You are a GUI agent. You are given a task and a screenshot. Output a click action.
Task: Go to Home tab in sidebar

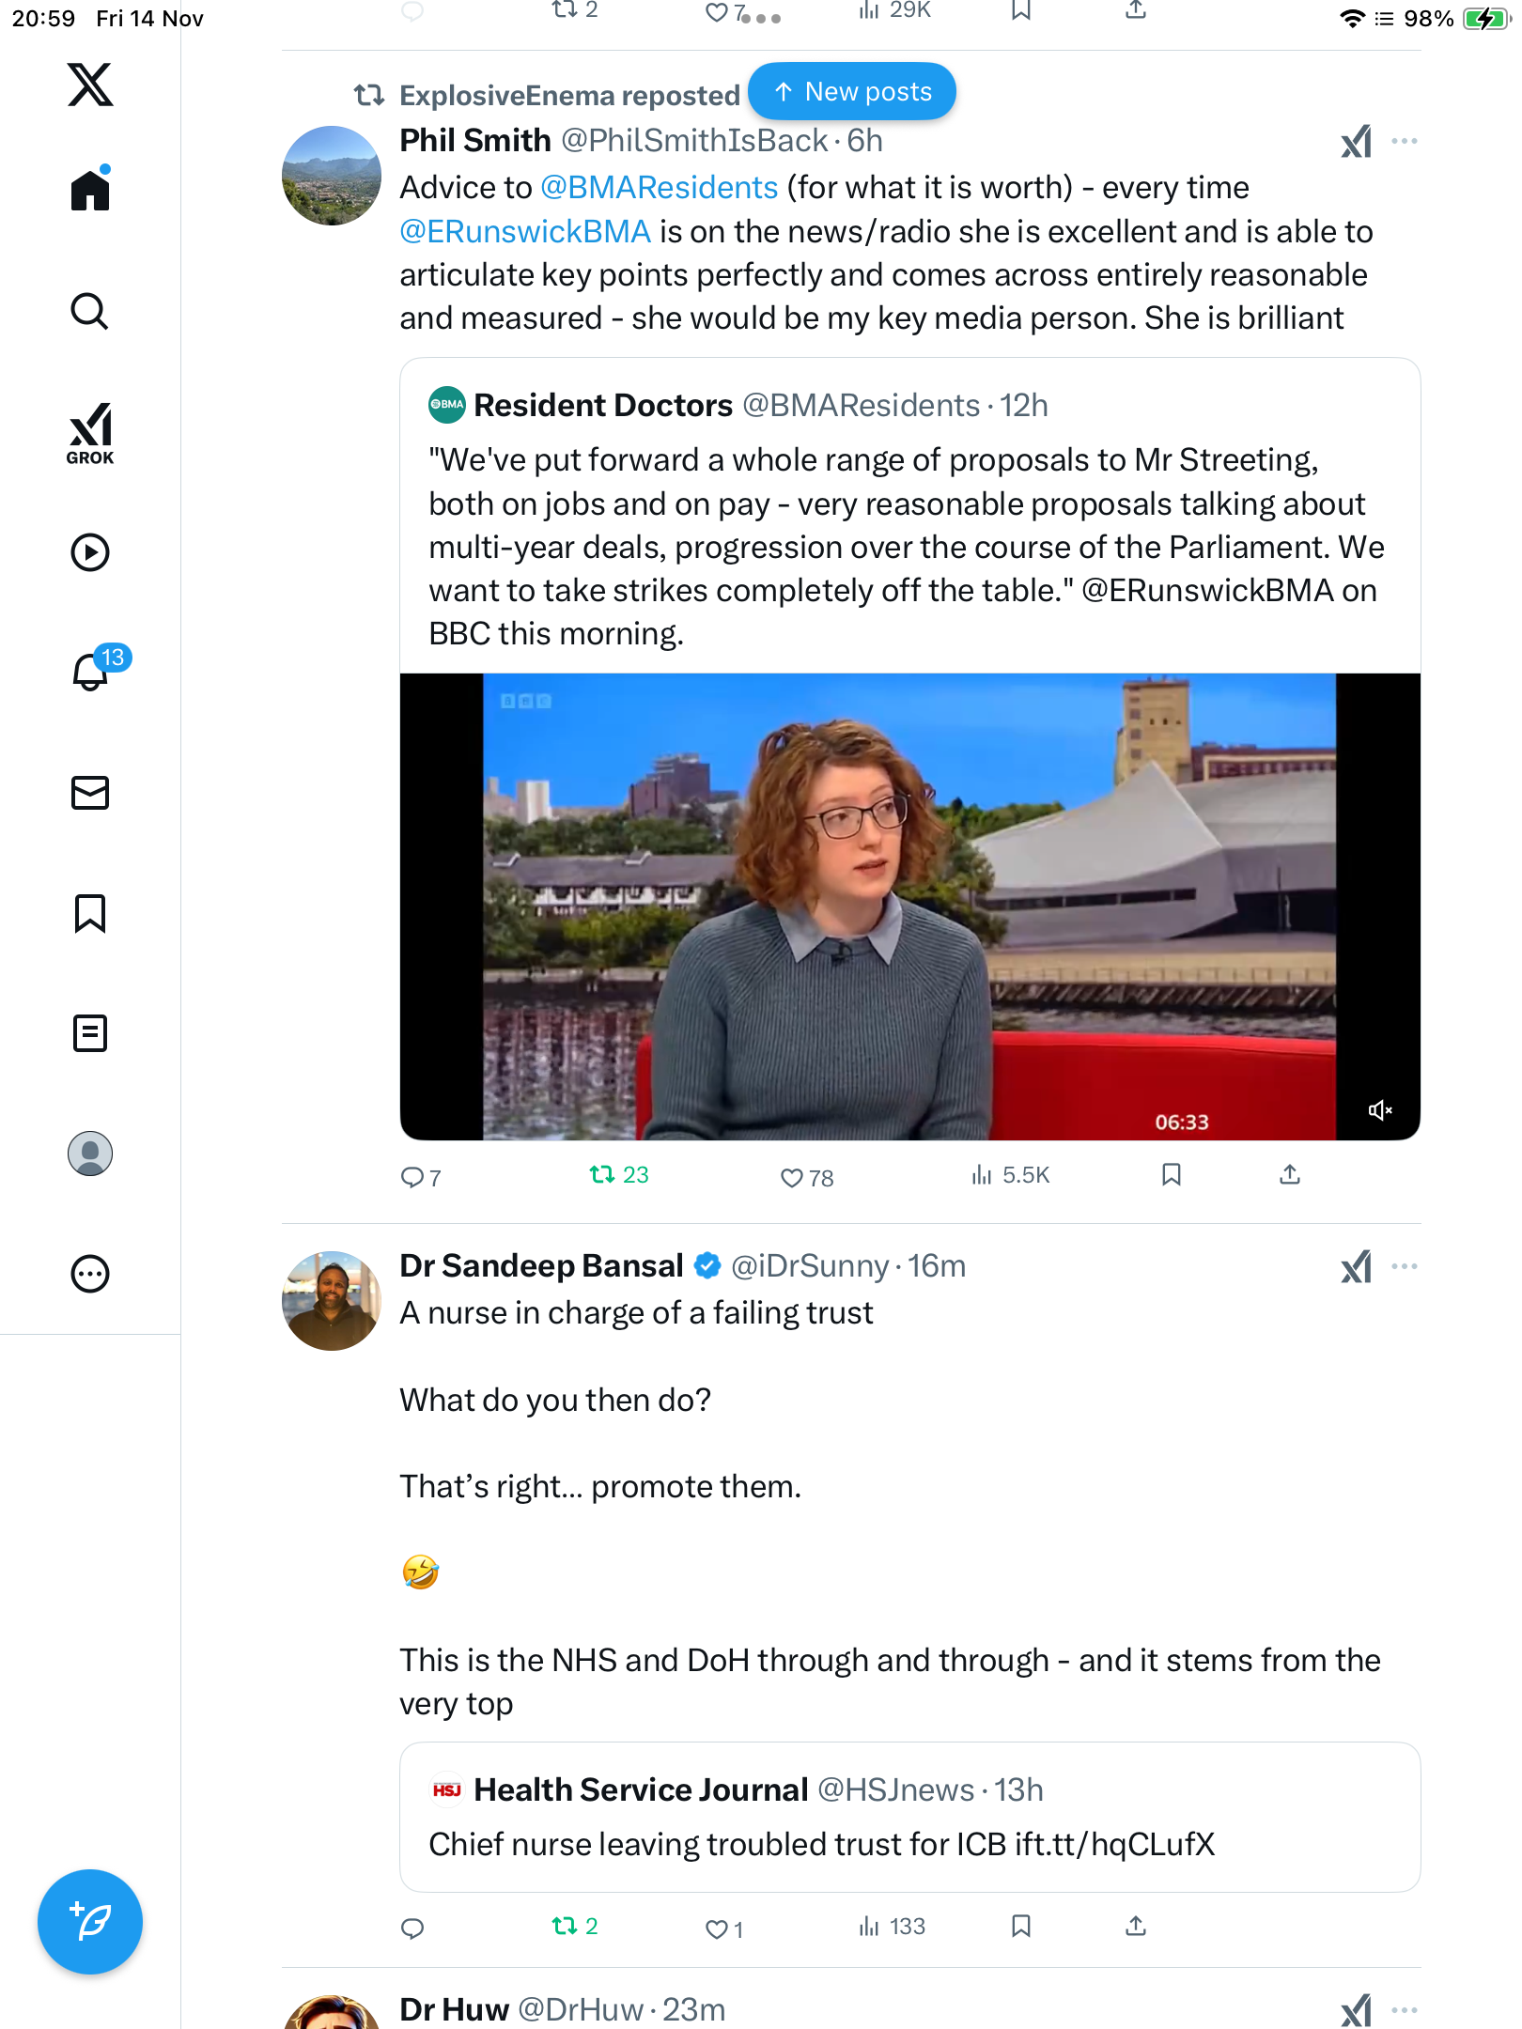[x=90, y=191]
